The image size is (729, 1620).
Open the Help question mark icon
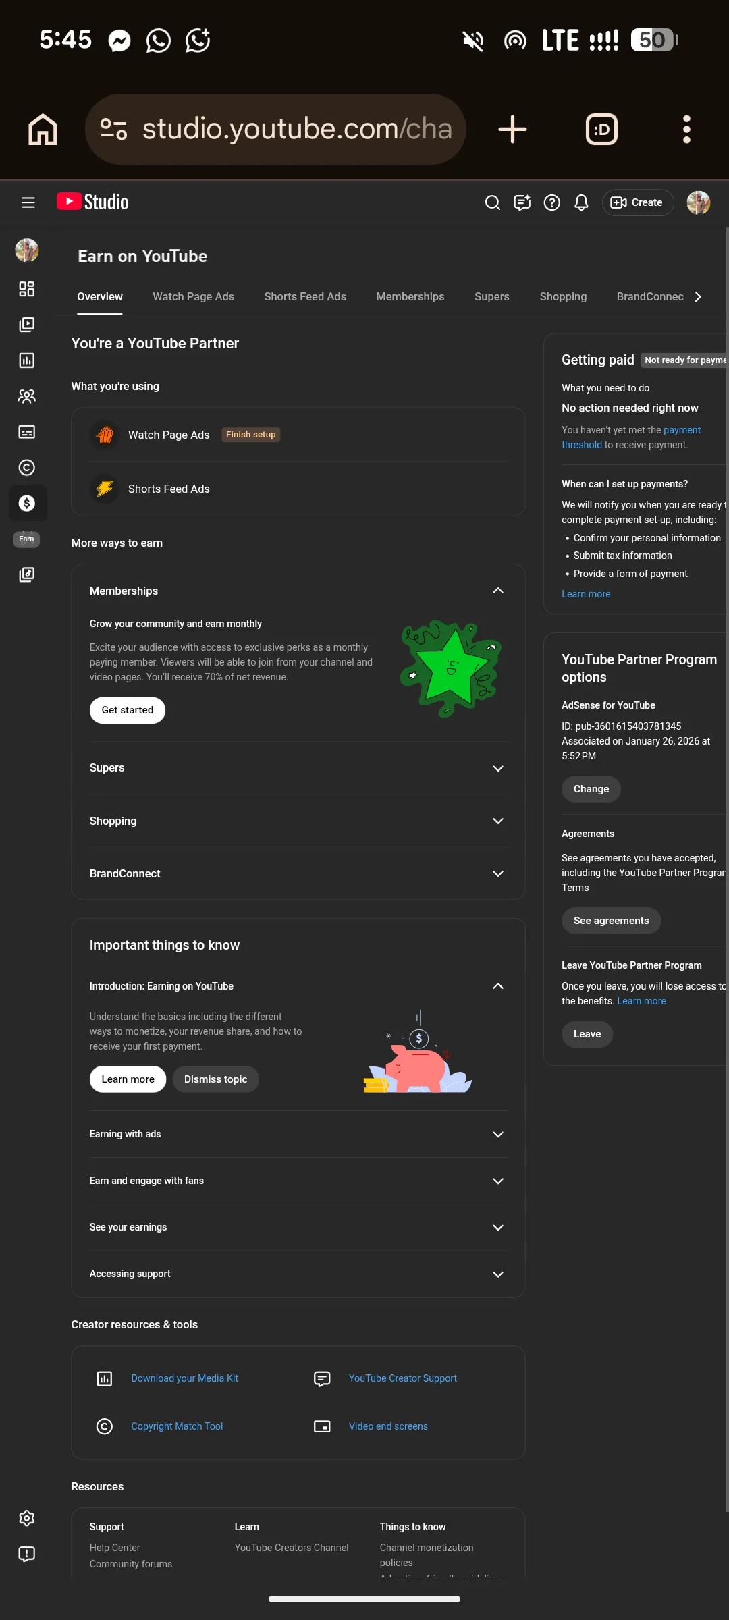click(x=552, y=202)
